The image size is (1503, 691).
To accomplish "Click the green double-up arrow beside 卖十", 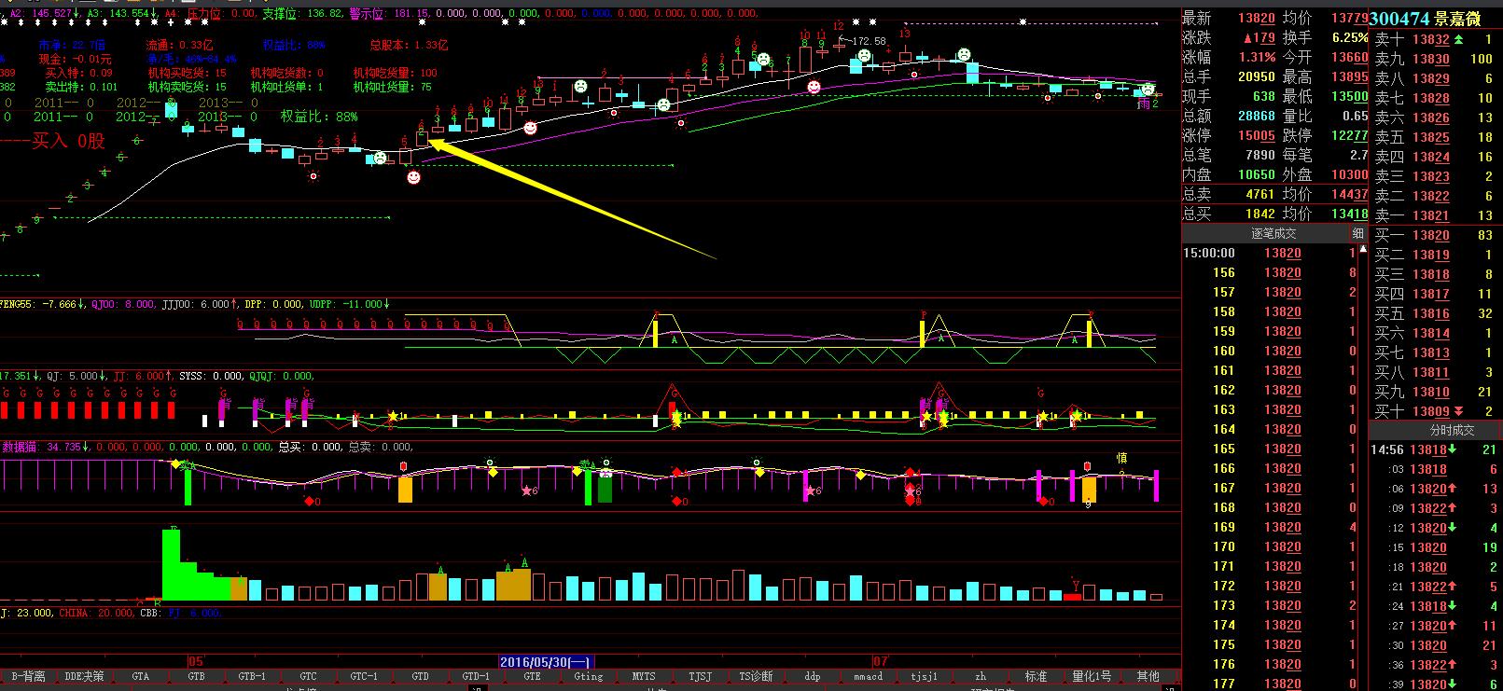I will pos(1458,39).
